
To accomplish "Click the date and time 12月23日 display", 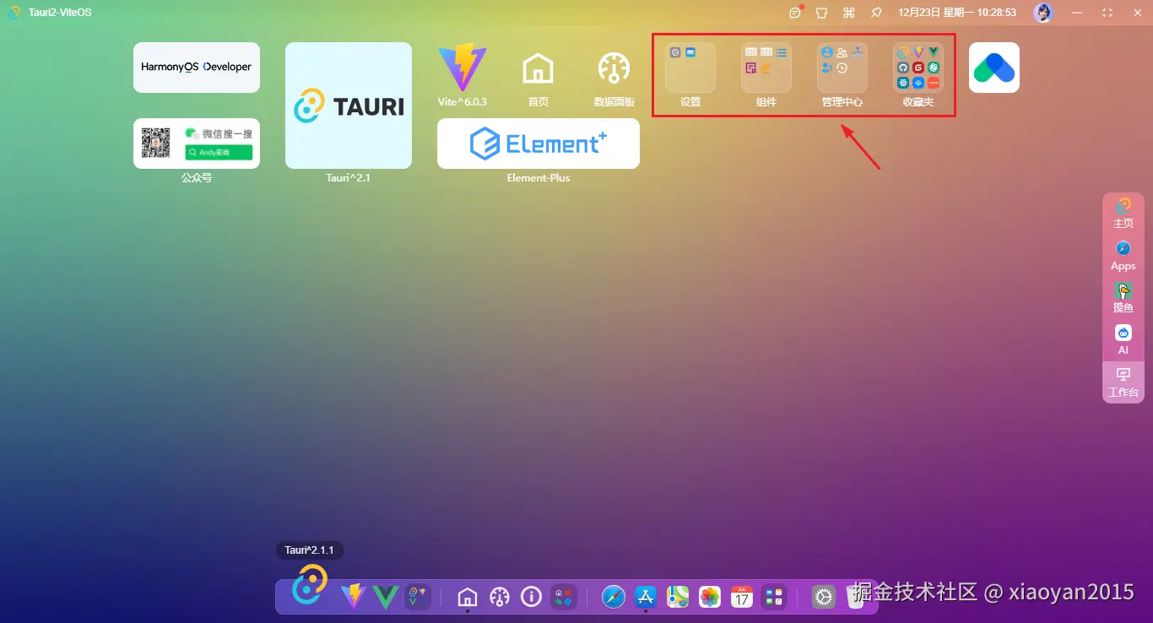I will tap(957, 13).
